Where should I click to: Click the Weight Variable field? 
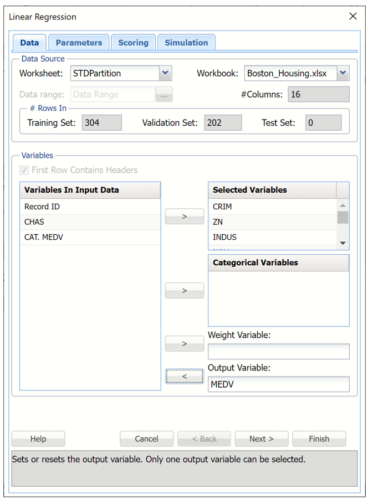(278, 352)
